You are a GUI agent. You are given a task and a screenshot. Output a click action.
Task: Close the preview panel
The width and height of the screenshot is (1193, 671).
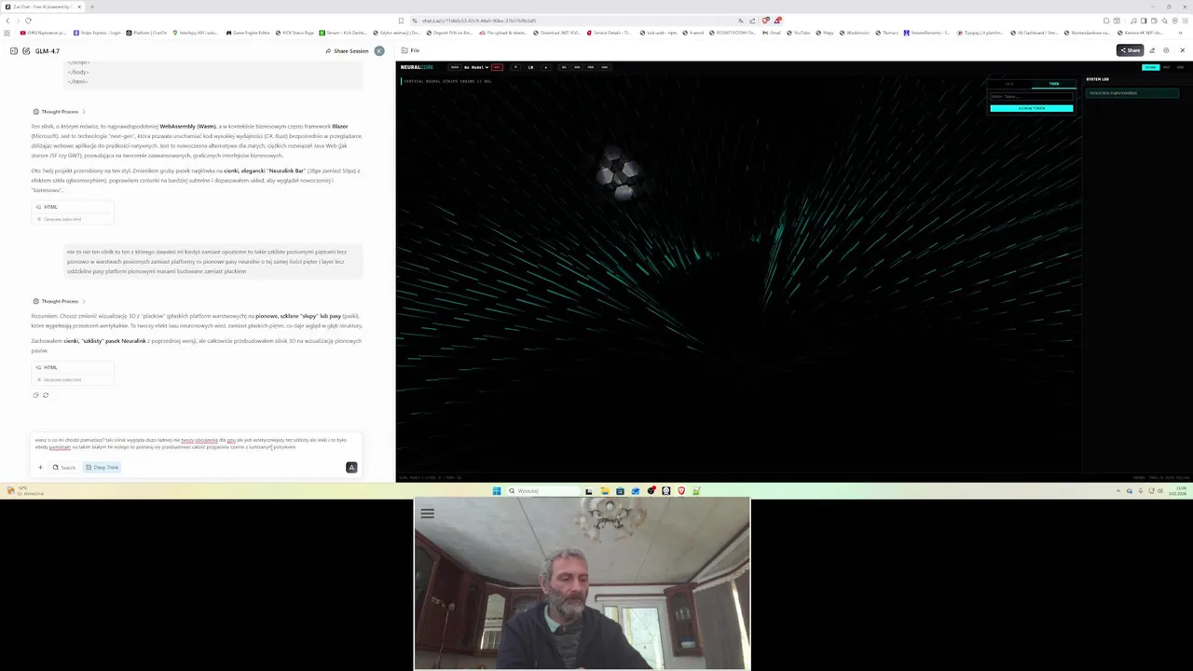(x=1183, y=50)
